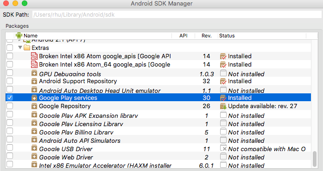Click update-available status icon for Google Repository
Viewport: 323px width, 171px height.
coord(223,106)
